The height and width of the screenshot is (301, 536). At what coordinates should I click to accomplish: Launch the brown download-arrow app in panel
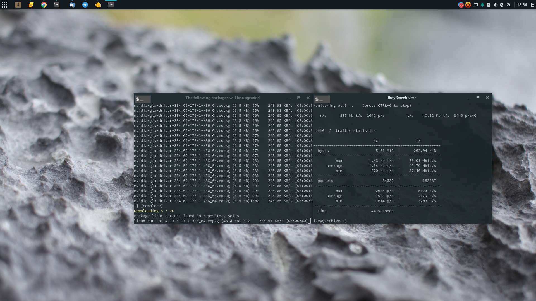(18, 5)
